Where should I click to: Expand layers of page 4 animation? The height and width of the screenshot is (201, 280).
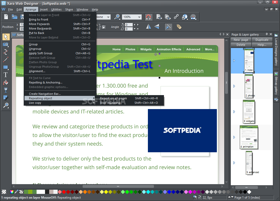[x=234, y=137]
